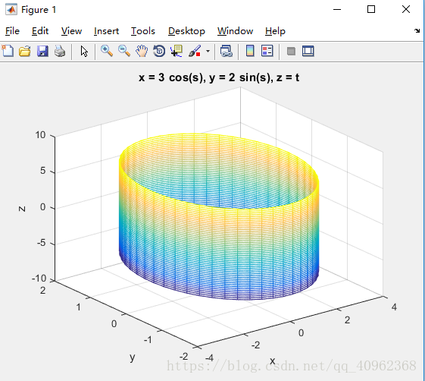The image size is (425, 381).
Task: Enable the Rotate 3D tool
Action: point(159,51)
